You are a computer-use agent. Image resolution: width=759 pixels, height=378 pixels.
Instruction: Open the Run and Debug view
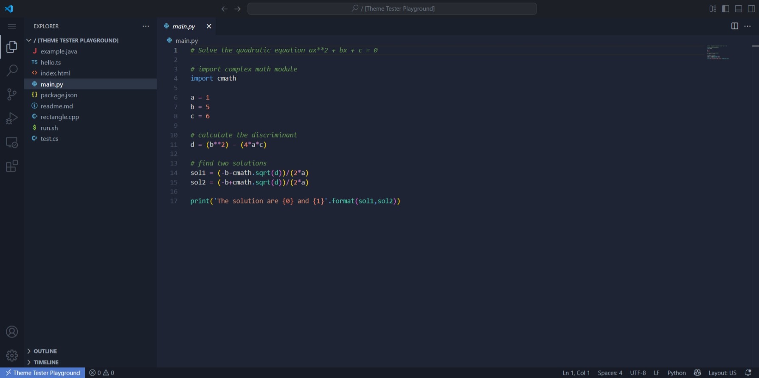pyautogui.click(x=12, y=118)
